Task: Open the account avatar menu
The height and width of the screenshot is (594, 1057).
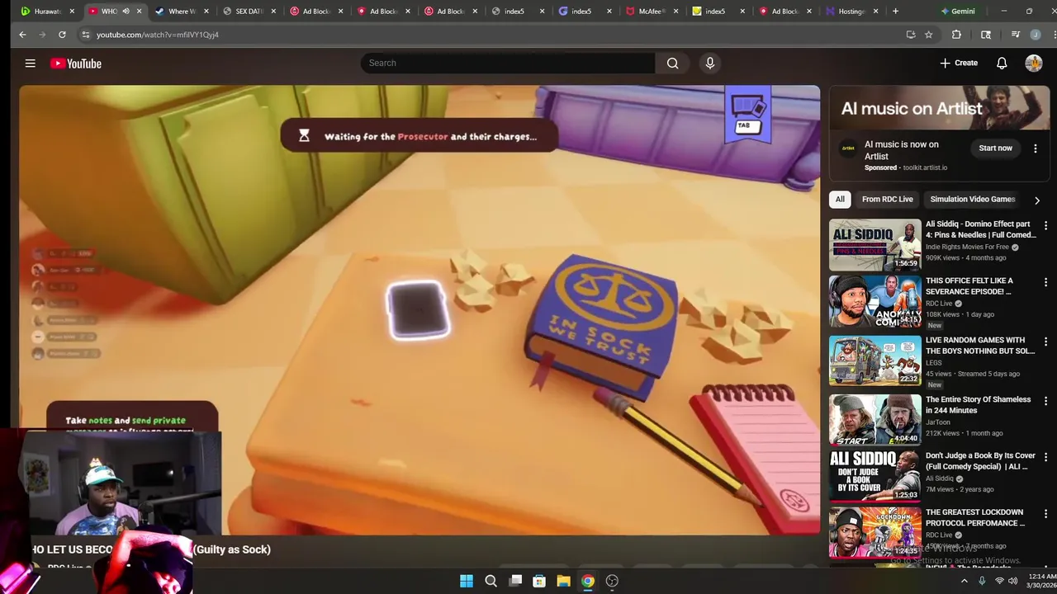Action: click(x=1034, y=63)
